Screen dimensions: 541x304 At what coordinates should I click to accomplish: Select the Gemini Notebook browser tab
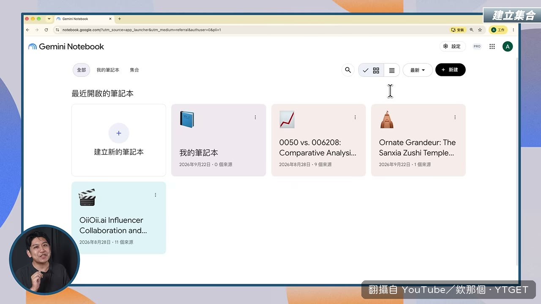[x=85, y=19]
